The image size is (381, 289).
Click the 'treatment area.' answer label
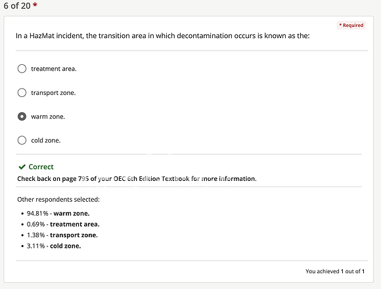[x=54, y=69]
